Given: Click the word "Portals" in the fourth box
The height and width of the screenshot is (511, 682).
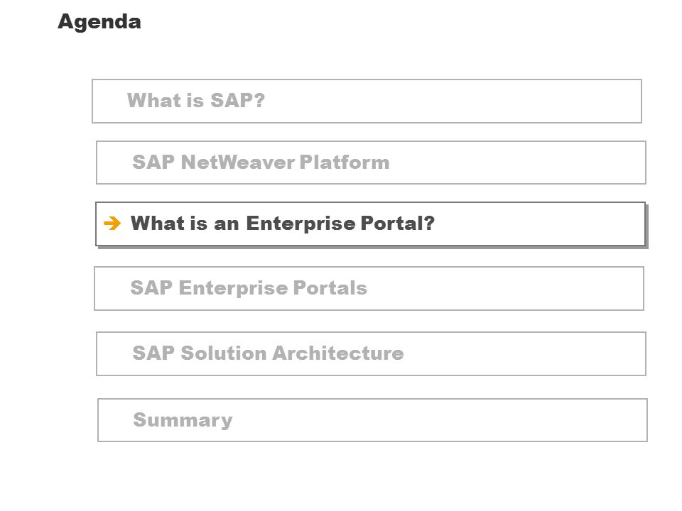Looking at the screenshot, I should [x=330, y=287].
